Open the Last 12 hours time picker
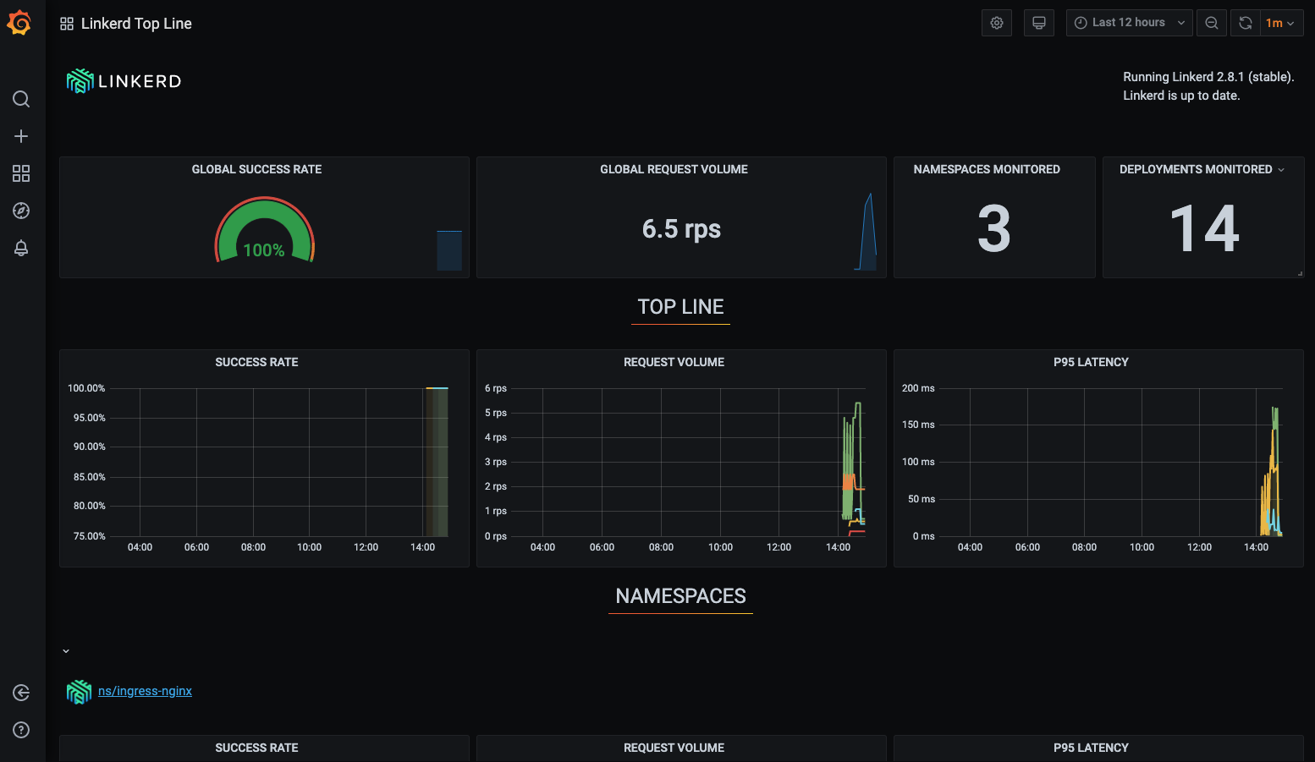 pyautogui.click(x=1129, y=23)
